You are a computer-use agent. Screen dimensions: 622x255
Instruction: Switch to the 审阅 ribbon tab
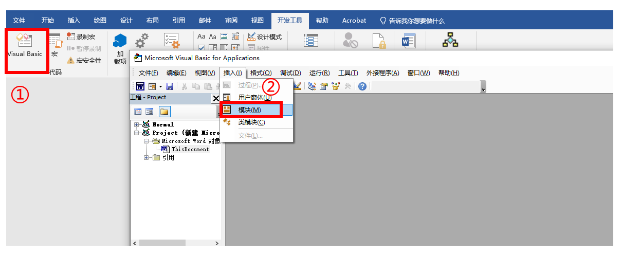(x=231, y=21)
